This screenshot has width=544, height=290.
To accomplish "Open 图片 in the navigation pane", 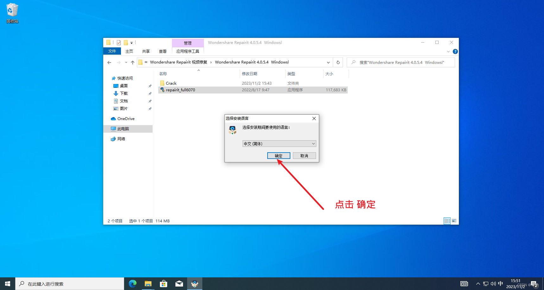I will [123, 109].
